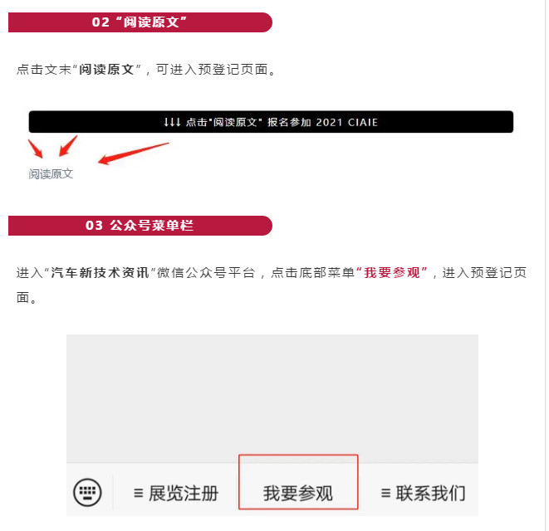Open the 展览注册 menu
Image resolution: width=549 pixels, height=531 pixels.
coord(176,493)
